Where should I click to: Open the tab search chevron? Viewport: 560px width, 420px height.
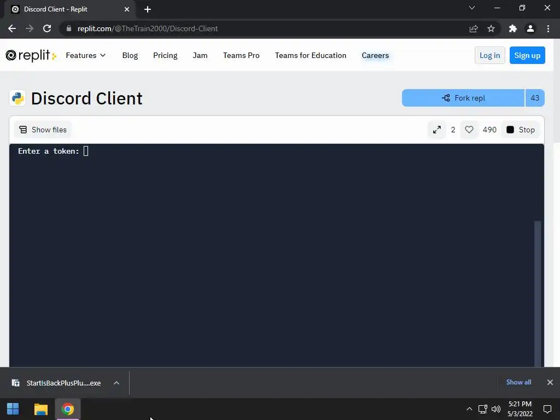pos(472,8)
